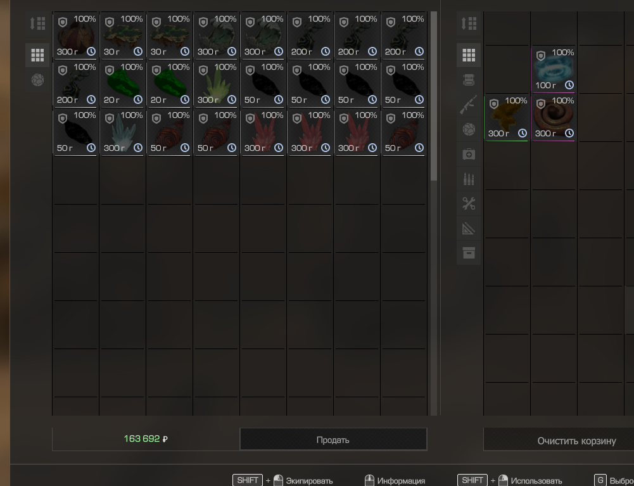
Task: Click the Экипировать hint label
Action: point(309,481)
